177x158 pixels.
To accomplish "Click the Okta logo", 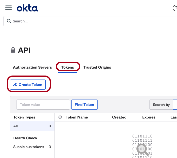I will pos(27,8).
